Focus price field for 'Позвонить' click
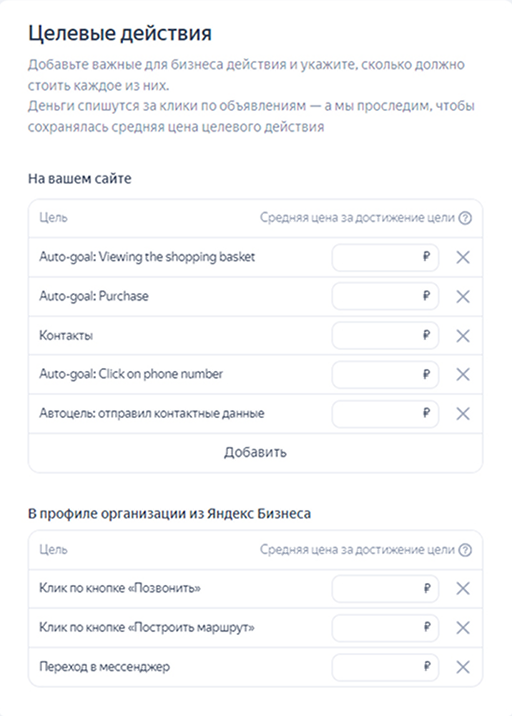 (x=385, y=589)
